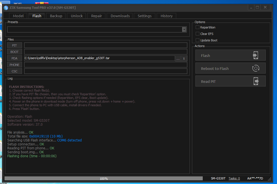
Task: Open the Model tab
Action: pos(18,16)
